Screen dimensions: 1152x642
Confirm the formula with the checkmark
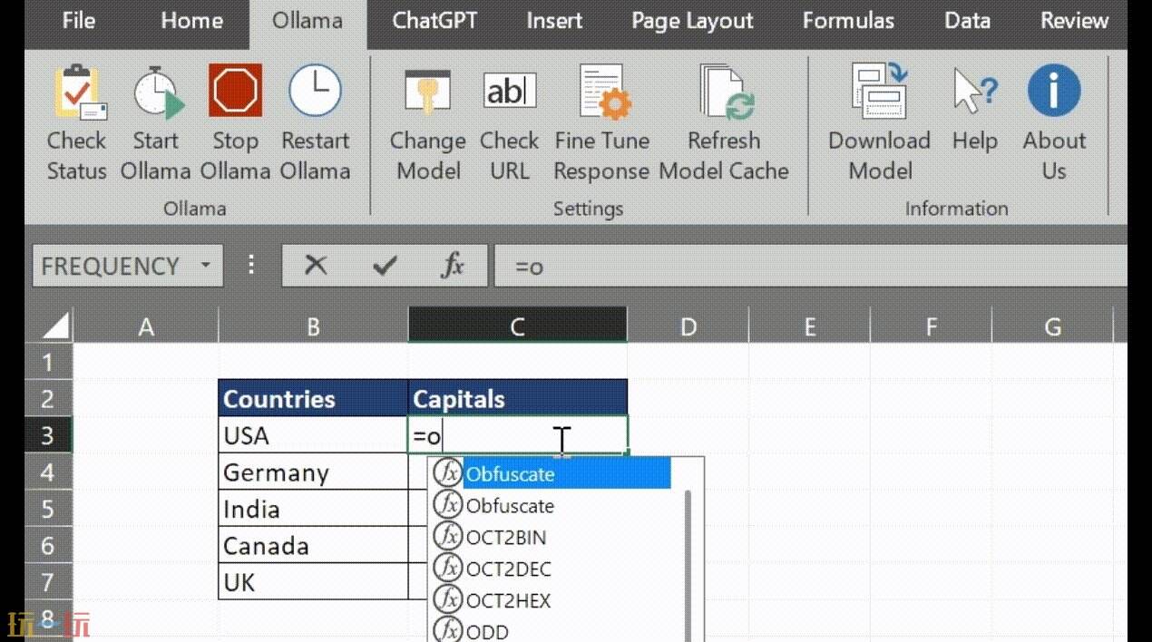[384, 266]
